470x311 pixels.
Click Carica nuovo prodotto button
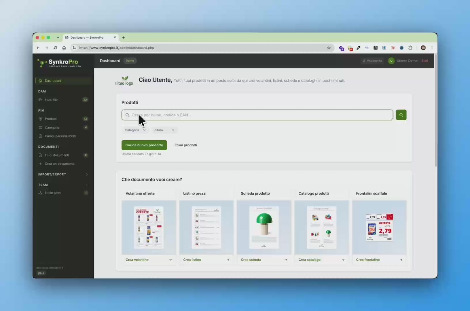click(x=144, y=145)
